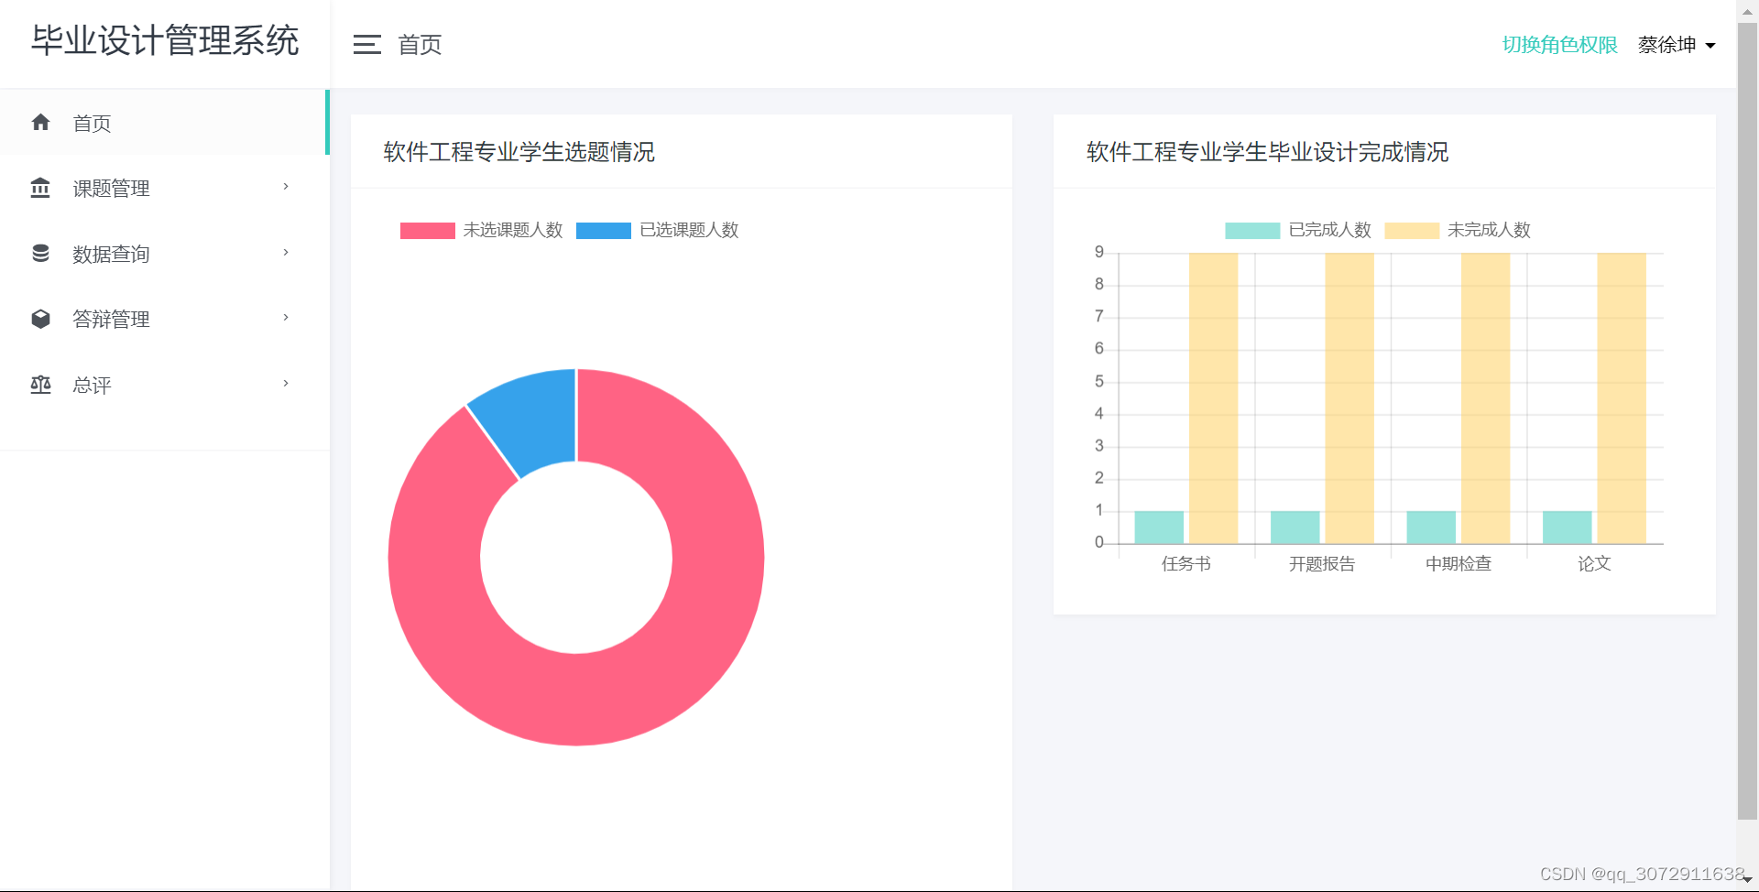The height and width of the screenshot is (892, 1759).
Task: Open the 数据查询 menu item
Action: coord(163,254)
